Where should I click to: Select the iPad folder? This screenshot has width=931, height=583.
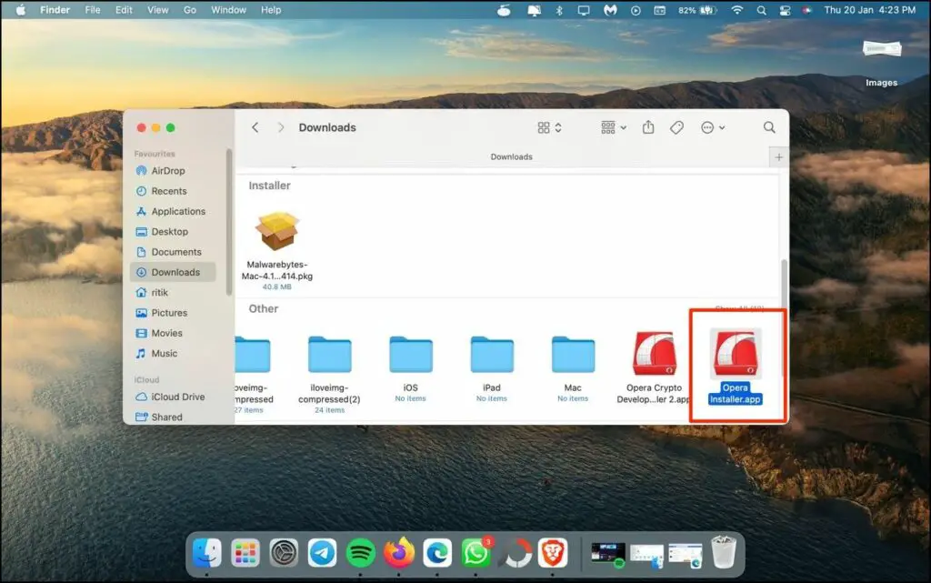492,369
